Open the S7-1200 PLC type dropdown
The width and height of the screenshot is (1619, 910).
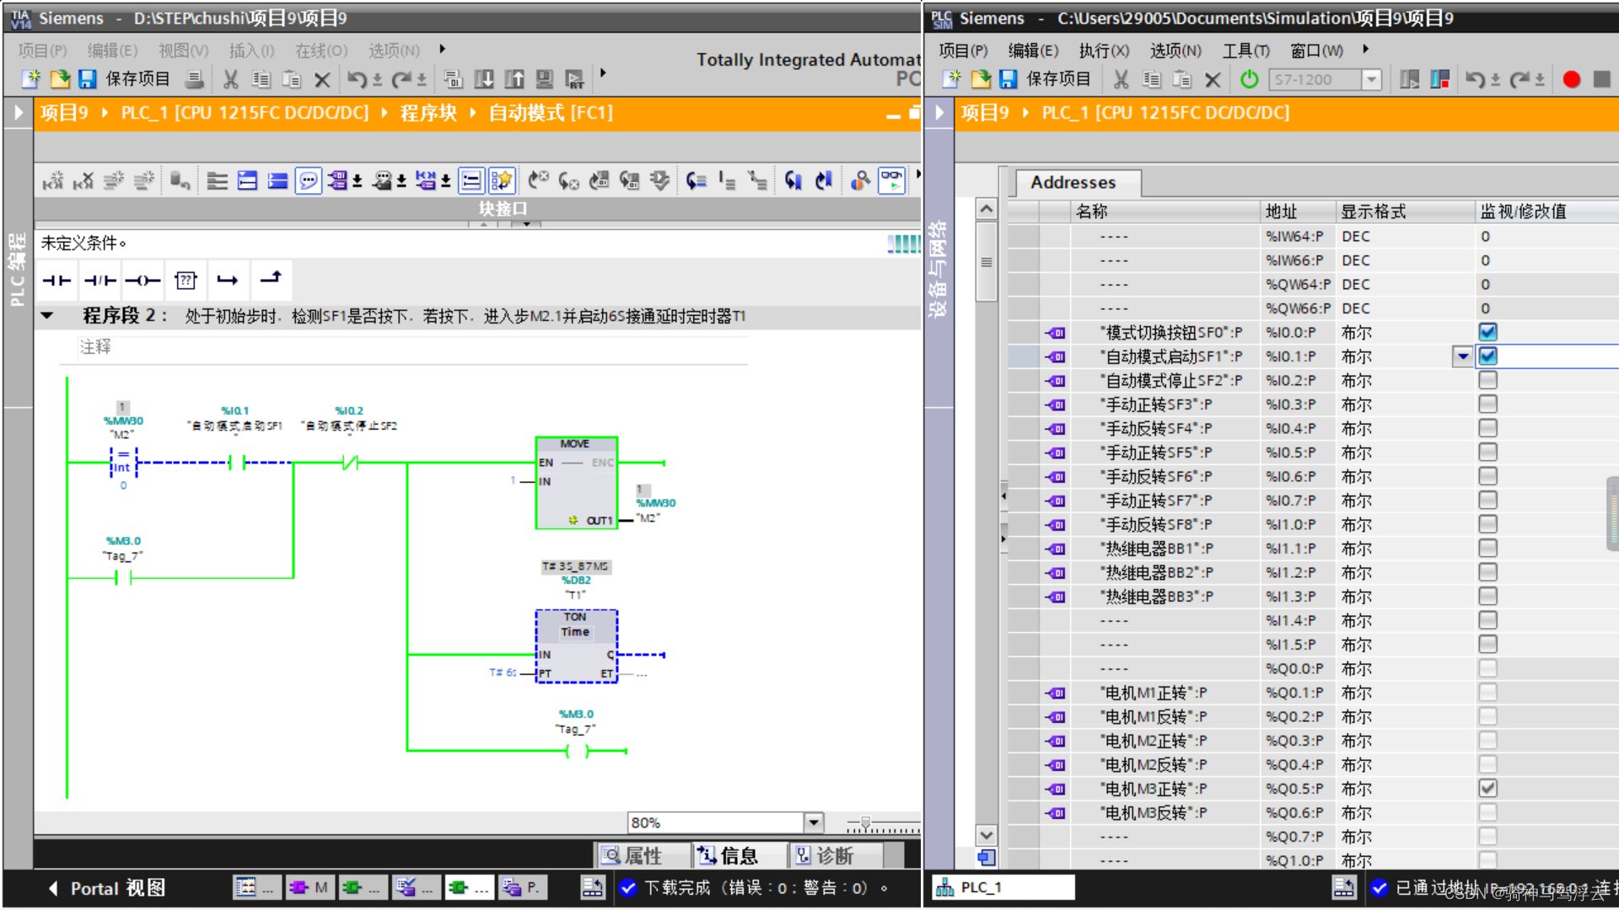click(x=1371, y=79)
